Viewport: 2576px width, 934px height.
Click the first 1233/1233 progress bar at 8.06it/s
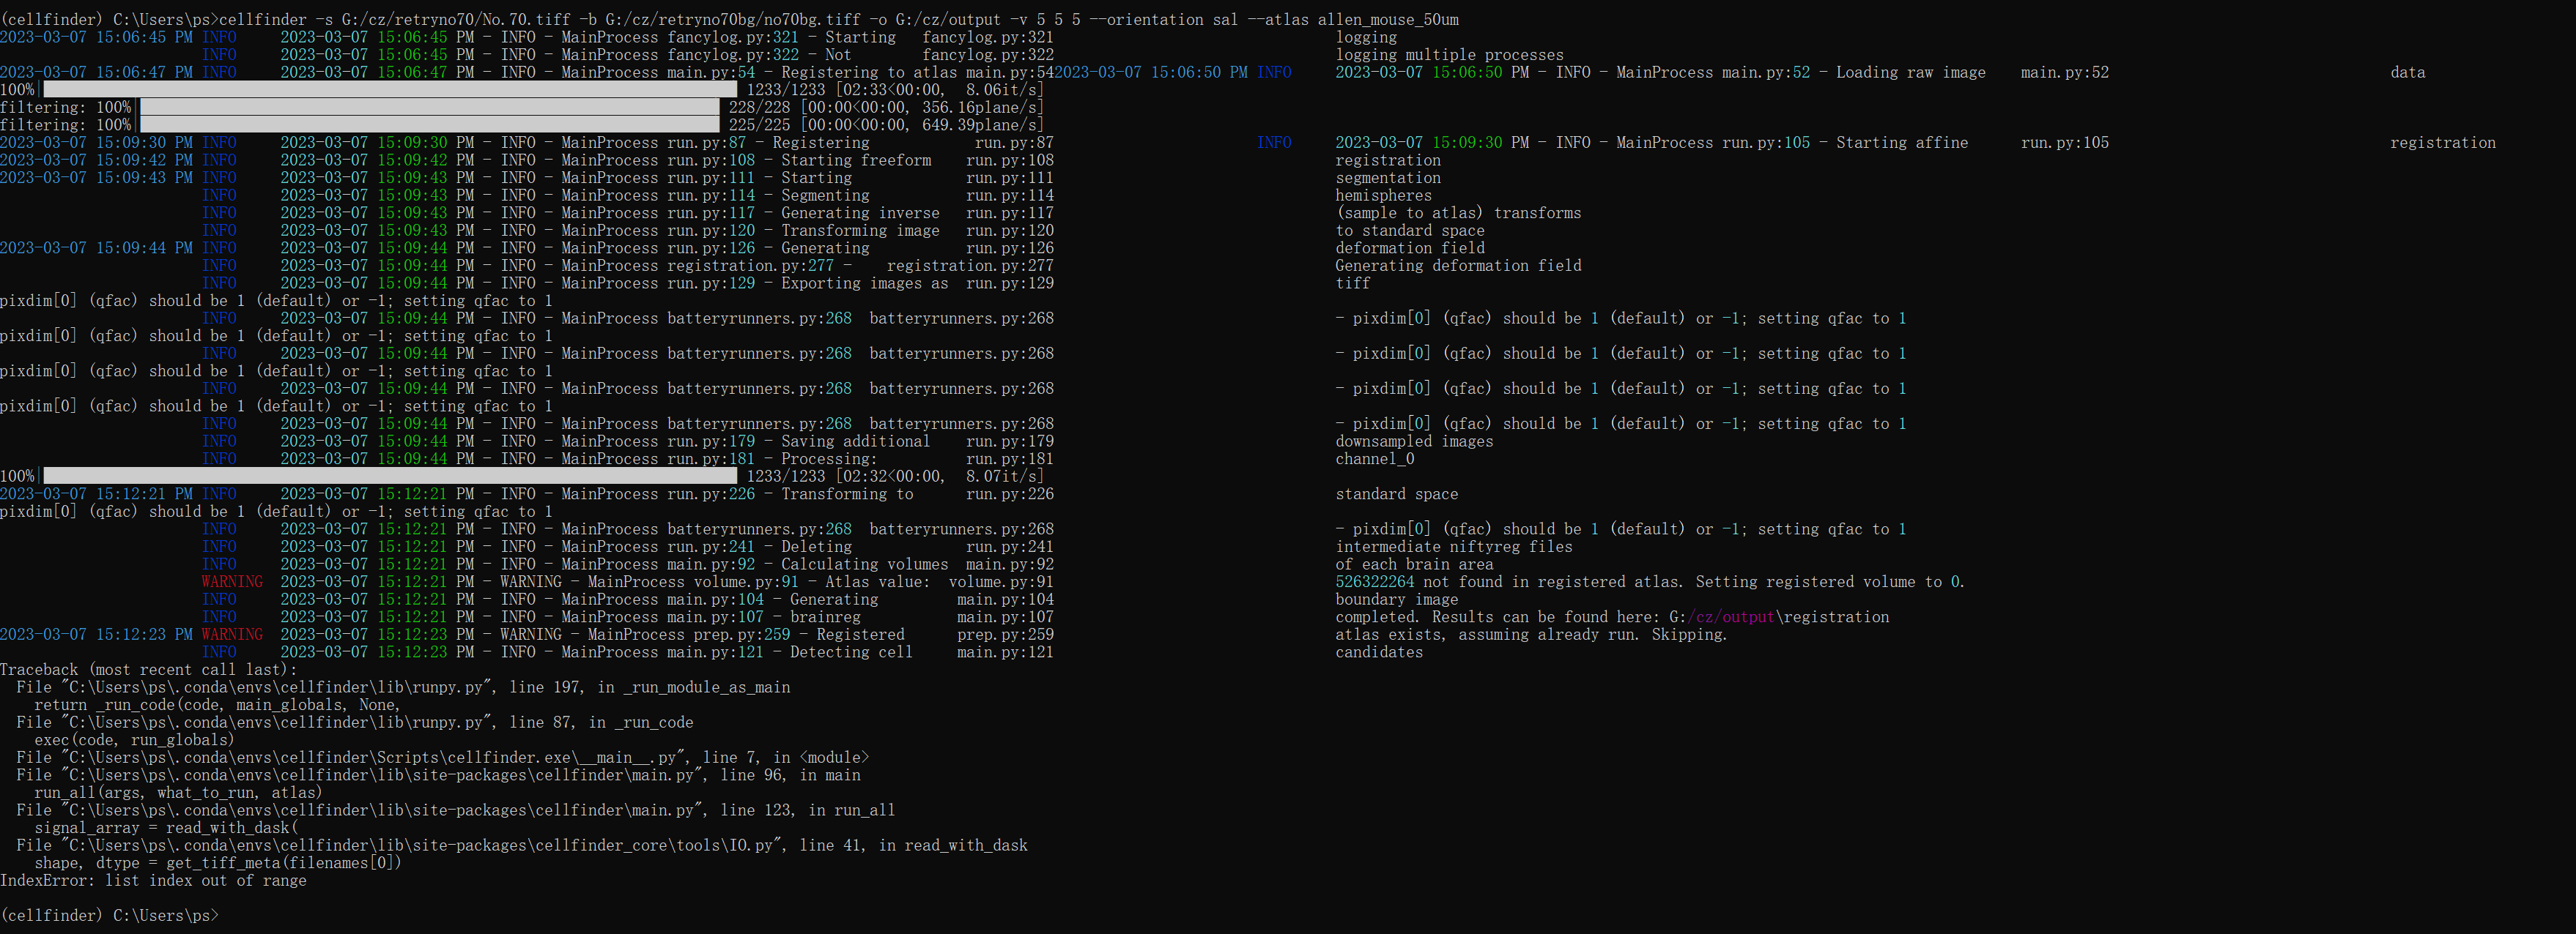point(390,90)
